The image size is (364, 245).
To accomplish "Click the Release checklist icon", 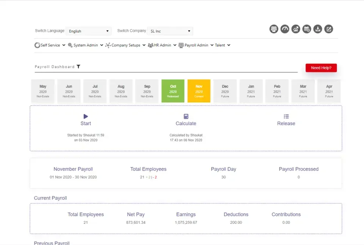I will 286,116.
